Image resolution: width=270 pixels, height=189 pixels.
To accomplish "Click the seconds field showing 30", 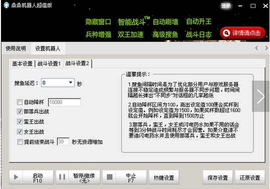I will click(63, 141).
